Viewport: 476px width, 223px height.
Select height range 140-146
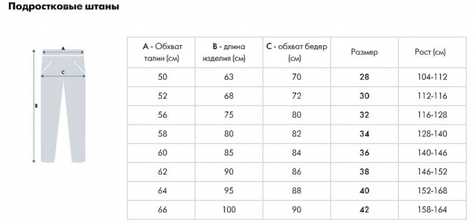coord(433,153)
